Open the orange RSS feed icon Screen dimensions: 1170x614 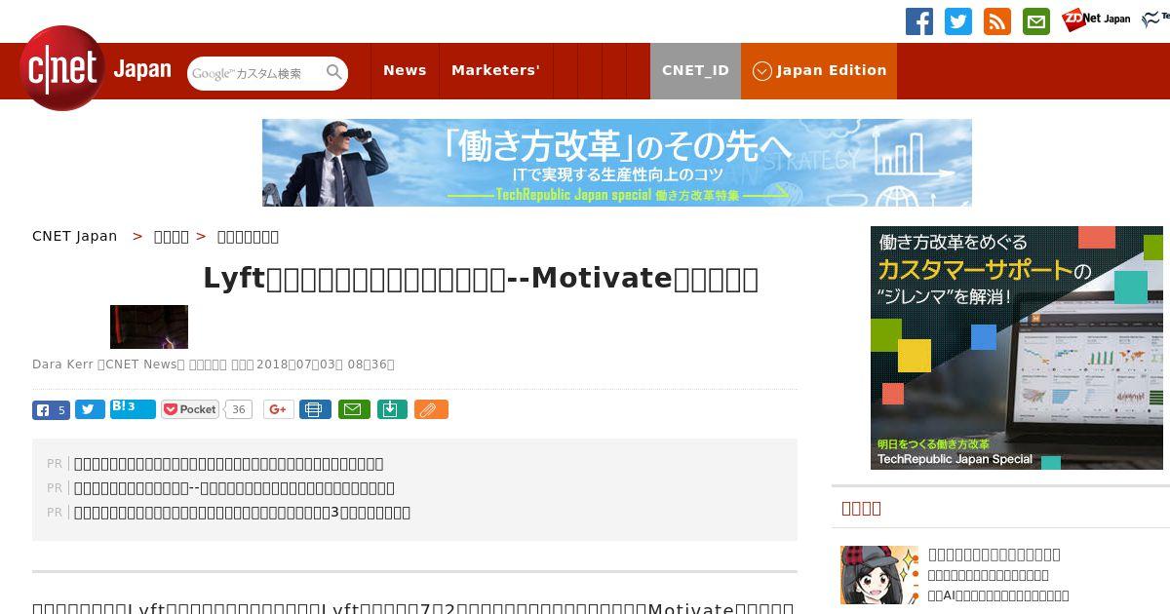point(997,21)
